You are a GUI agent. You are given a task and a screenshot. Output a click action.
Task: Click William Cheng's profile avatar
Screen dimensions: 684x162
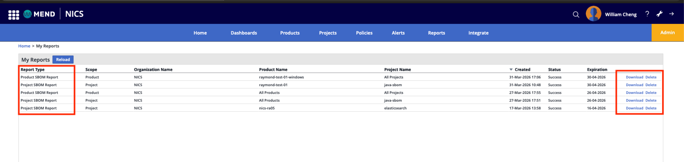pos(593,14)
